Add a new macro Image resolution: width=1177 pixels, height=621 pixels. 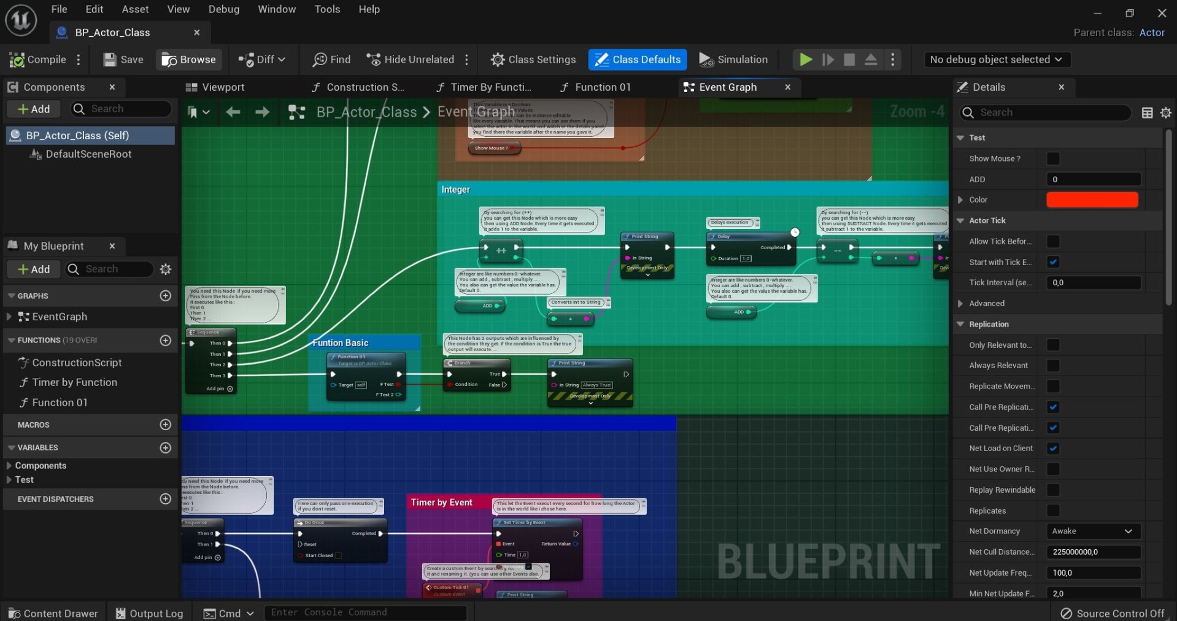[165, 425]
